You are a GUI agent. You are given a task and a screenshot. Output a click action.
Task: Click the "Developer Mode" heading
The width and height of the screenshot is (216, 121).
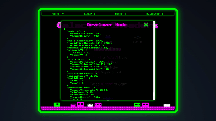click(x=107, y=25)
